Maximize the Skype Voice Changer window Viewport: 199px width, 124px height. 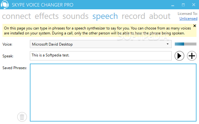(x=183, y=5)
